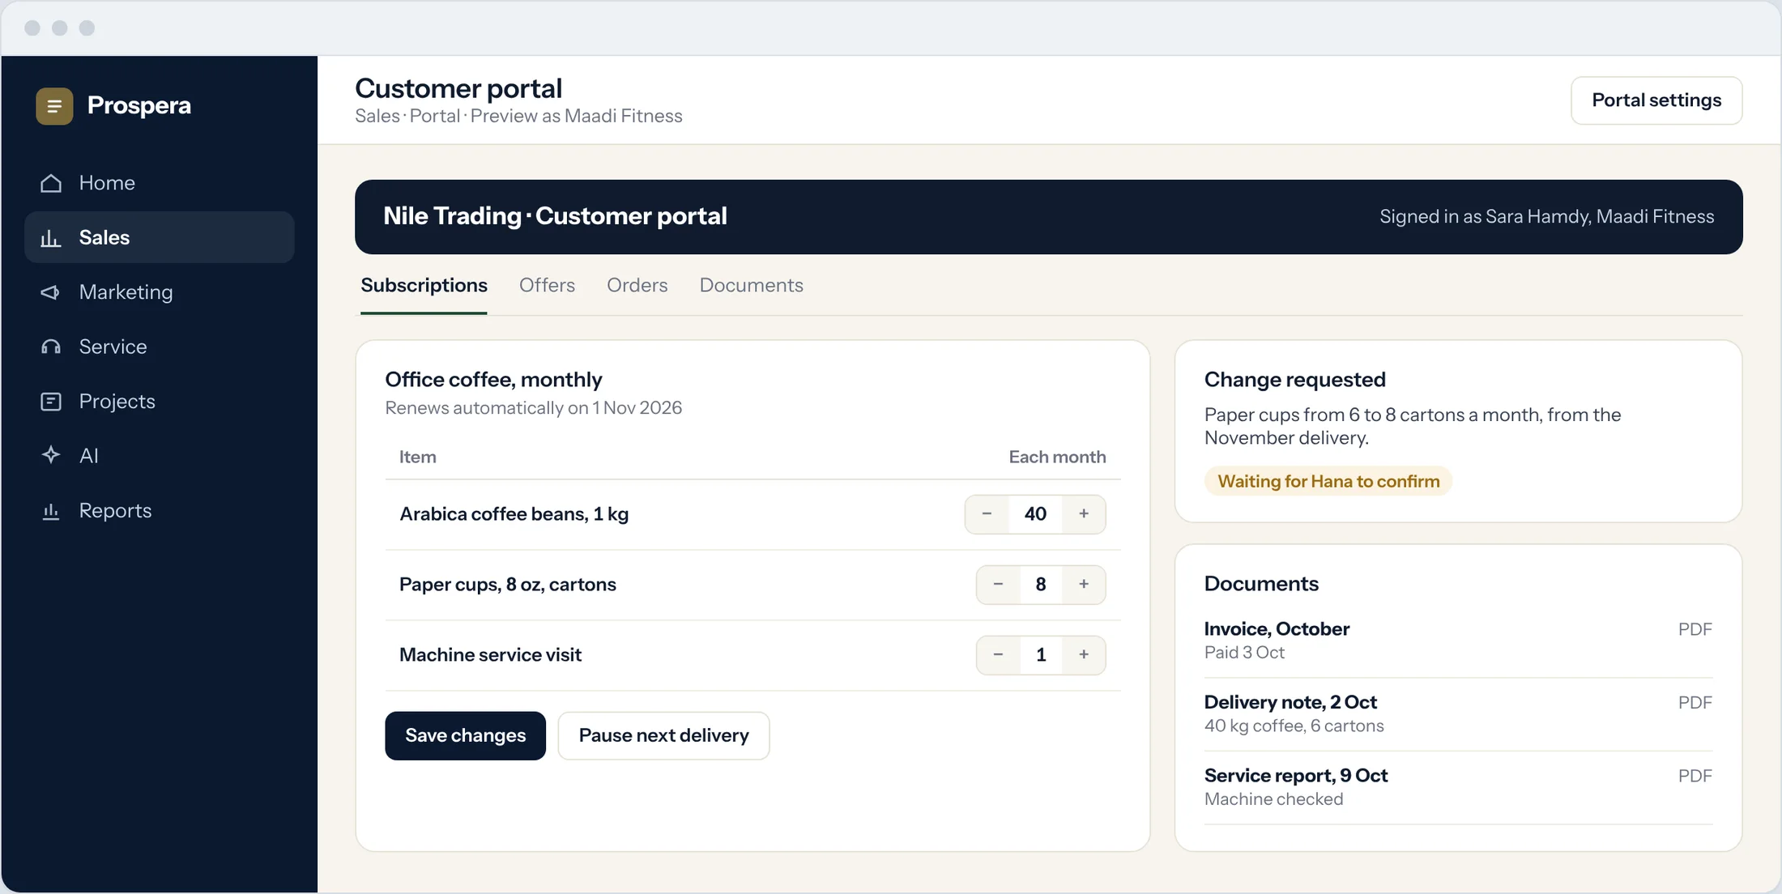Click the 'Machine service visit' row label
Image resolution: width=1782 pixels, height=894 pixels.
490,655
